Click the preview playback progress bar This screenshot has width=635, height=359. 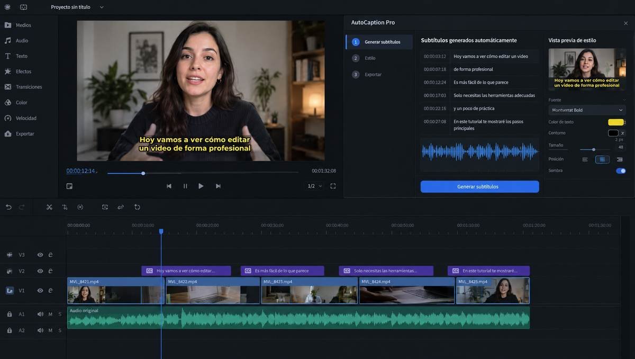[203, 173]
